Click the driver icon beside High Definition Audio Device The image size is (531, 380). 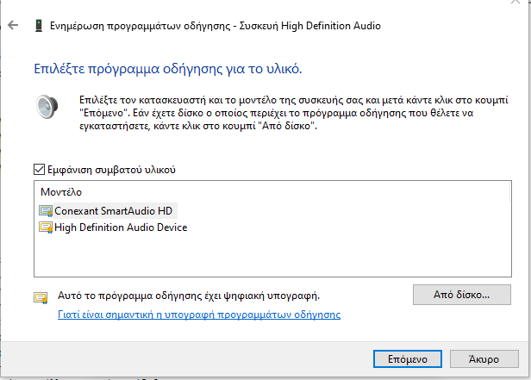point(46,227)
